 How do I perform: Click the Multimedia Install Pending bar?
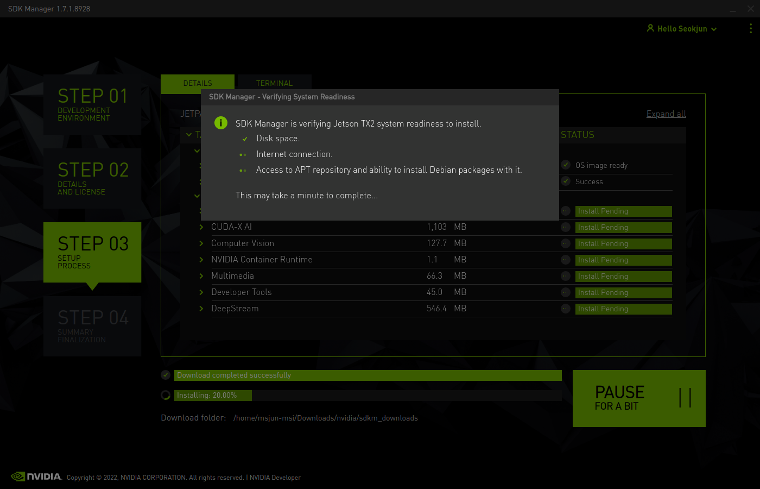click(624, 277)
